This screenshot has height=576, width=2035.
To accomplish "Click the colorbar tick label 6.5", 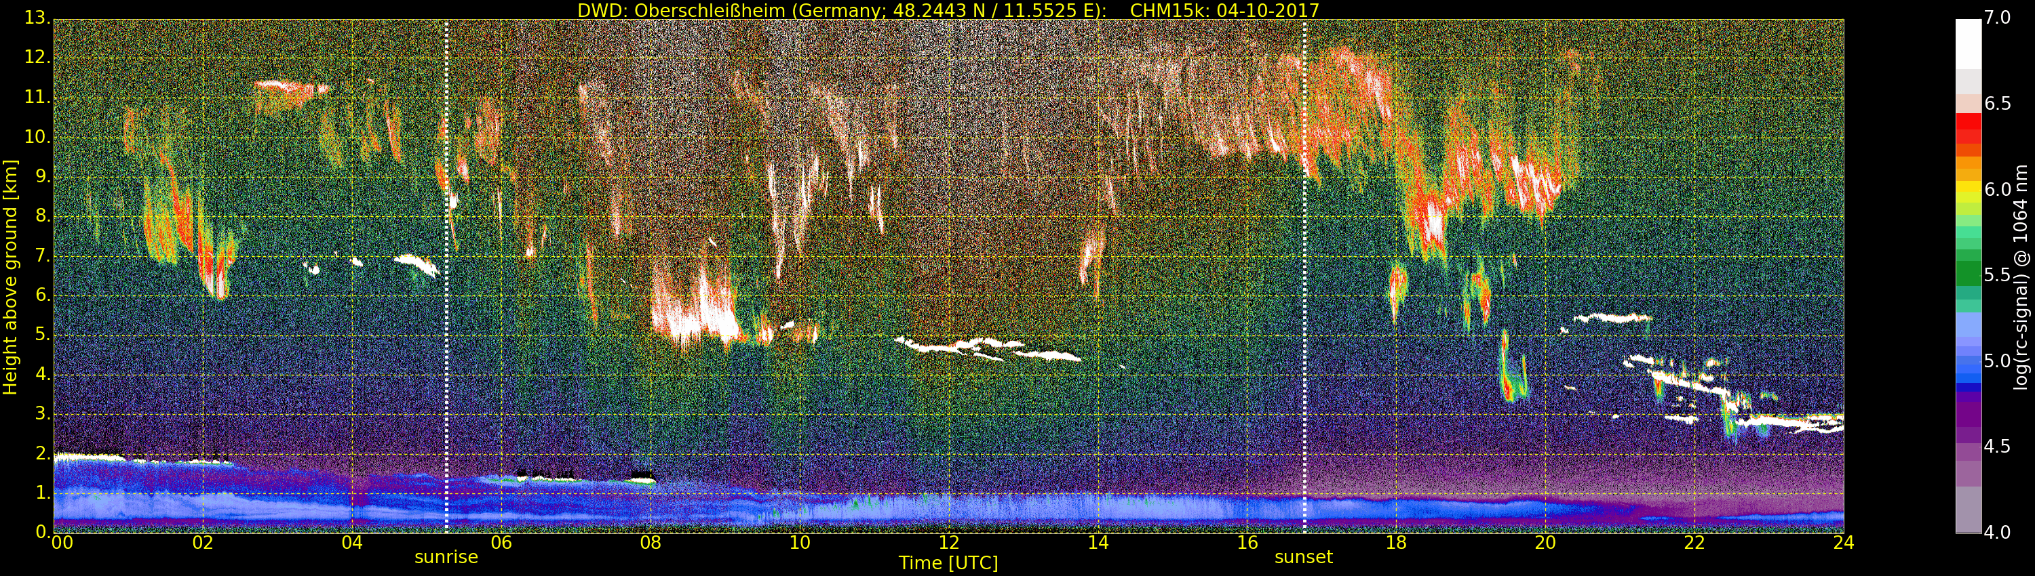I will (1998, 104).
